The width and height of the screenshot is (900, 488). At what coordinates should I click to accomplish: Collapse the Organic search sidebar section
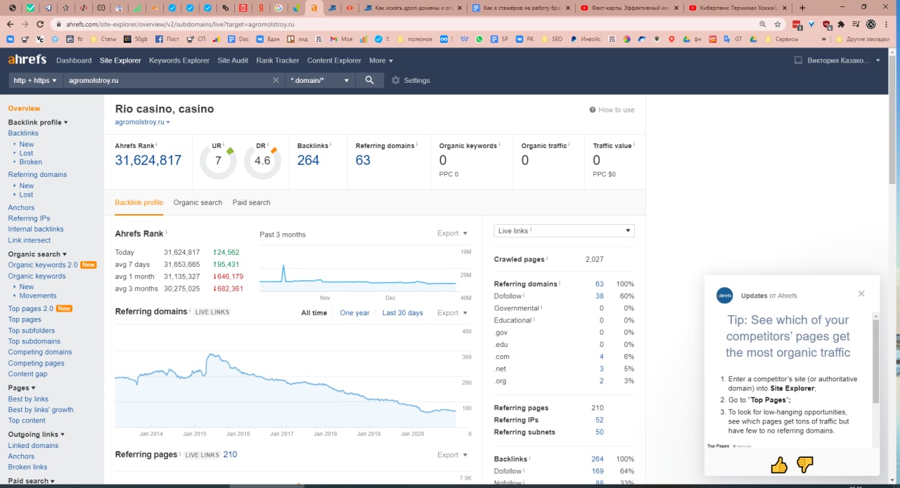(37, 254)
